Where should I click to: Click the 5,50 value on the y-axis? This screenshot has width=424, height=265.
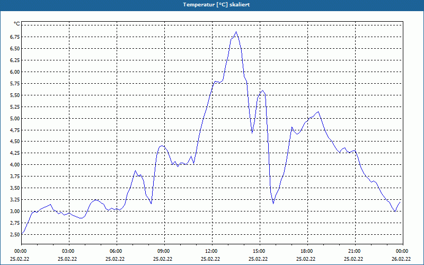click(x=15, y=95)
